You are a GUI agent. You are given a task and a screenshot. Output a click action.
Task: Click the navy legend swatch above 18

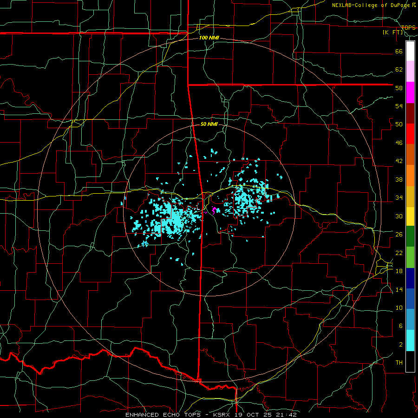coord(410,278)
